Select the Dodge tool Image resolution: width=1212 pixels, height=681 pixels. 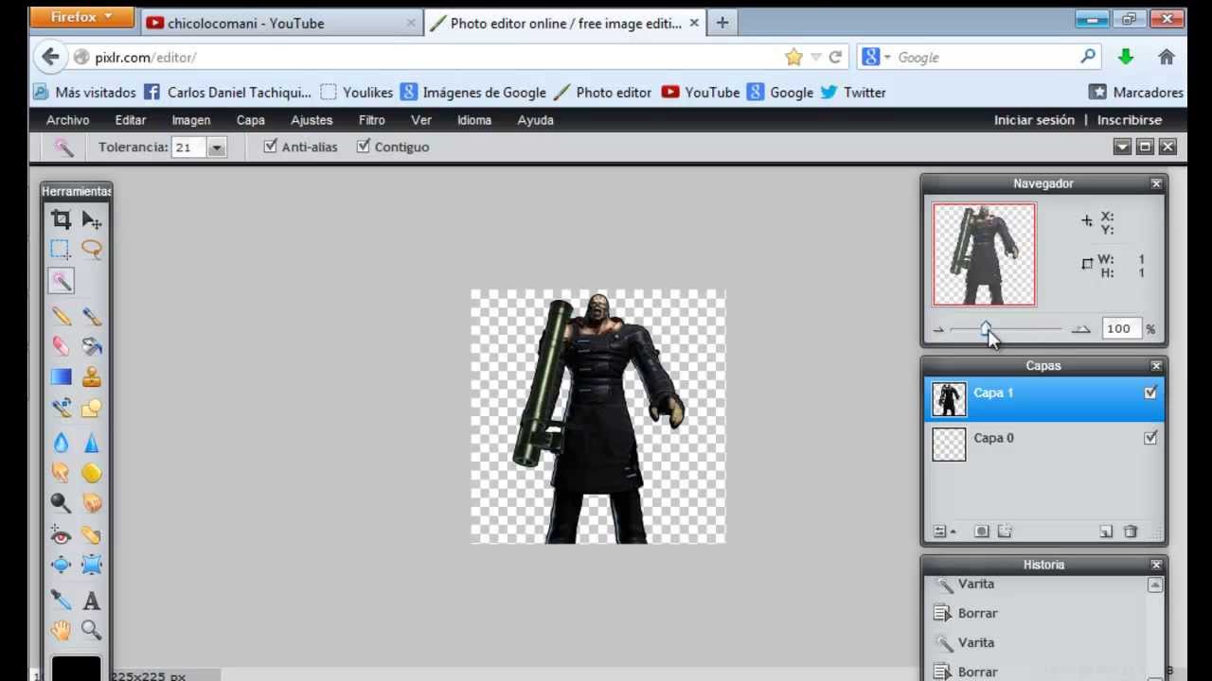(x=61, y=502)
